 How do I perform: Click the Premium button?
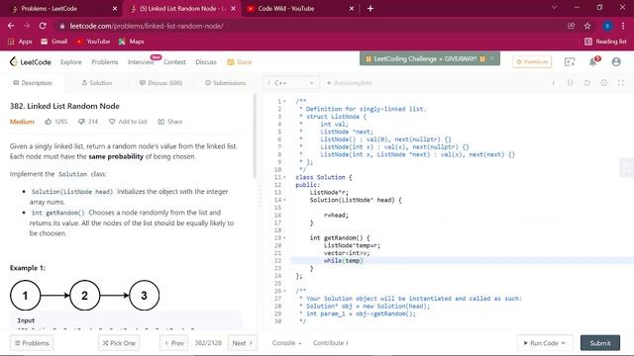coord(532,61)
